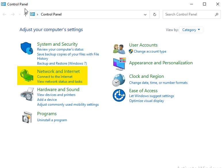This screenshot has height=168, width=222.
Task: Open Backup and Restore (Windows 7)
Action: pos(62,63)
